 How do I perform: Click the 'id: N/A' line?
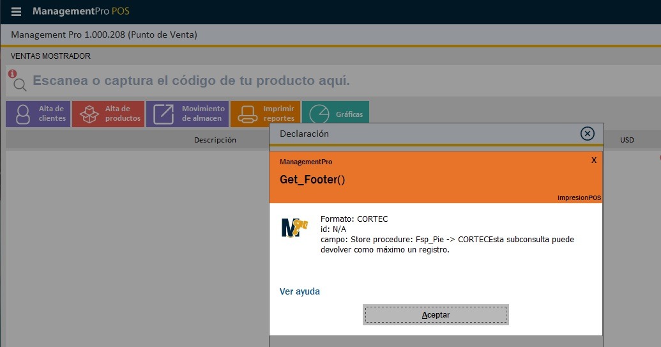click(333, 229)
